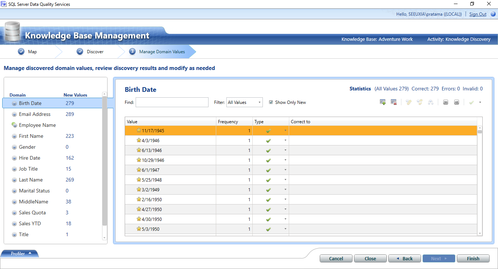Click the Type checkmark in the 5/3/1950 row
498x269 pixels.
pyautogui.click(x=268, y=229)
